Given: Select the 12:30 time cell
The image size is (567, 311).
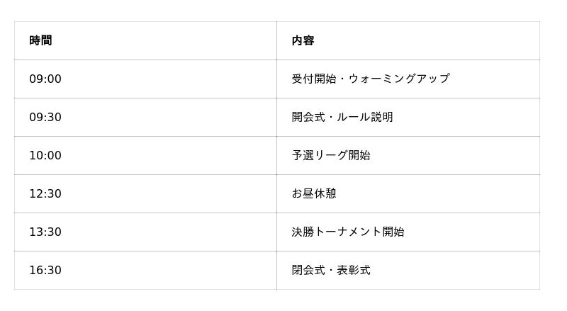Looking at the screenshot, I should [x=45, y=194].
